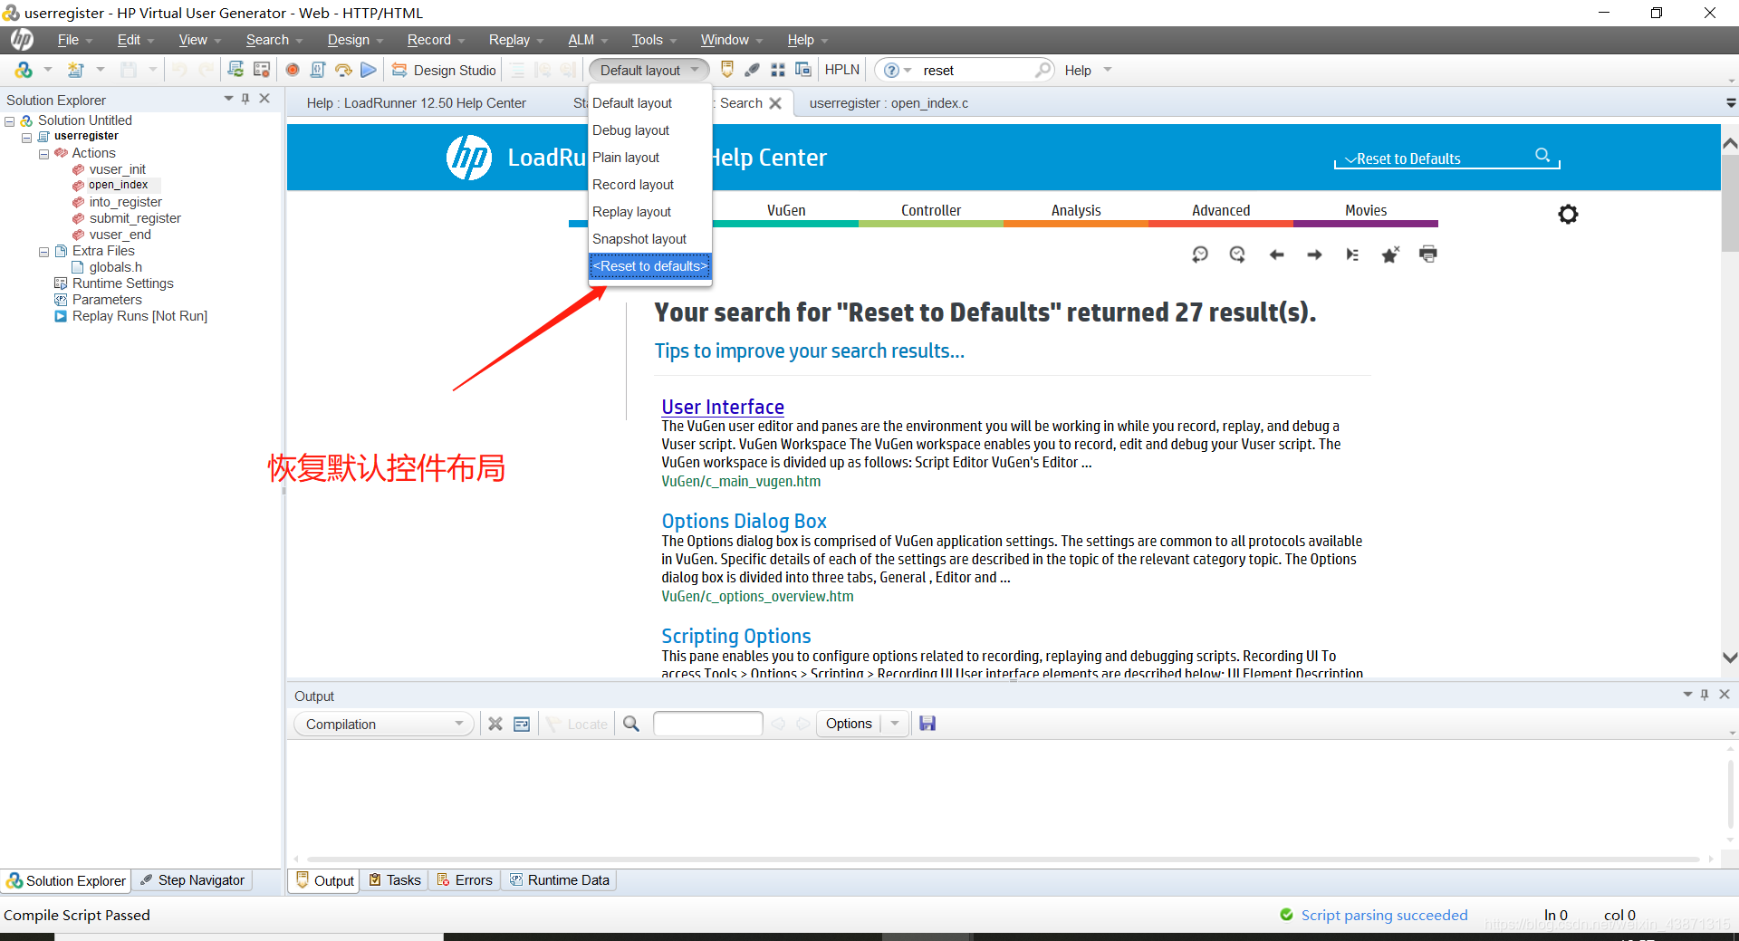Image resolution: width=1739 pixels, height=941 pixels.
Task: Click the Runtime Settings icon with red dot
Action: 262,70
